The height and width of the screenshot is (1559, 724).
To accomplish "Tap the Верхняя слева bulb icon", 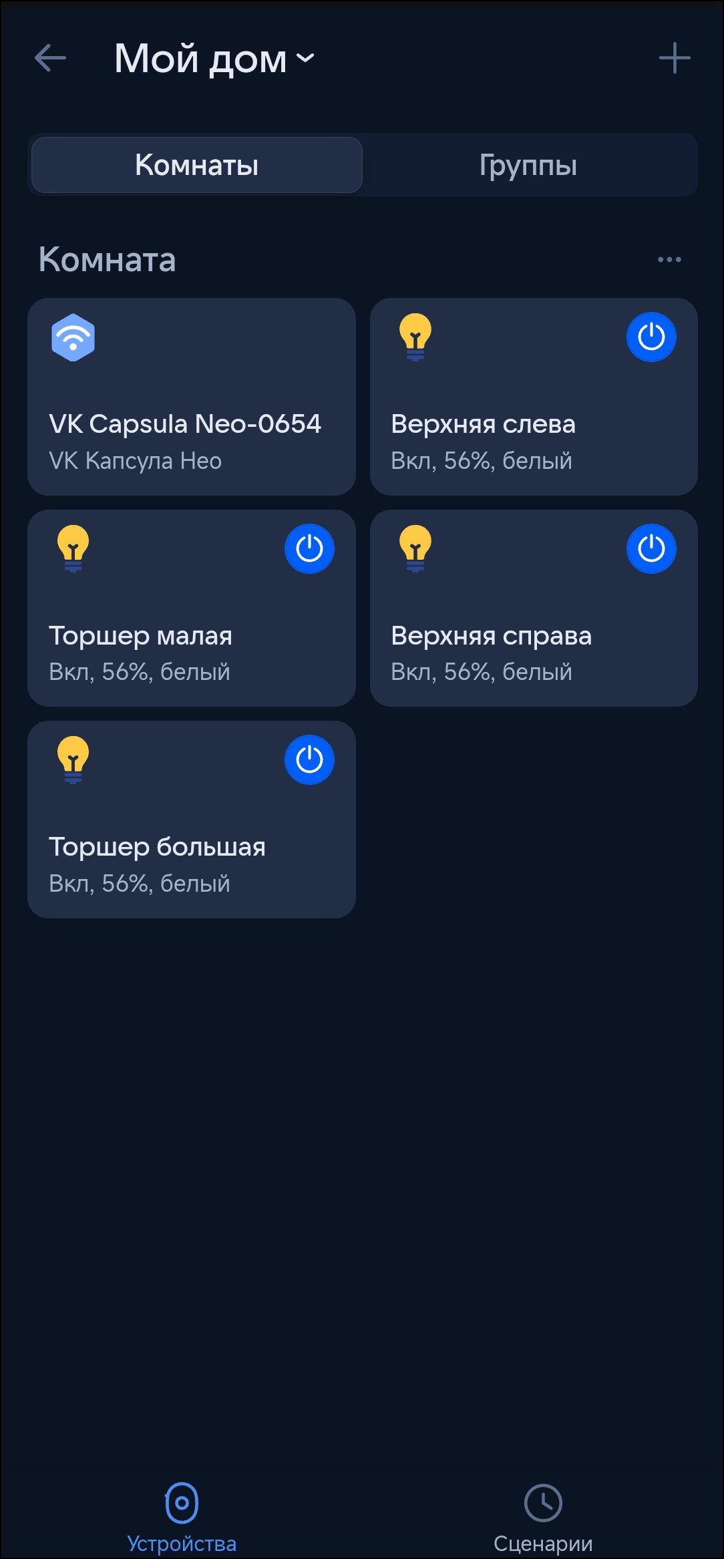I will tap(415, 337).
